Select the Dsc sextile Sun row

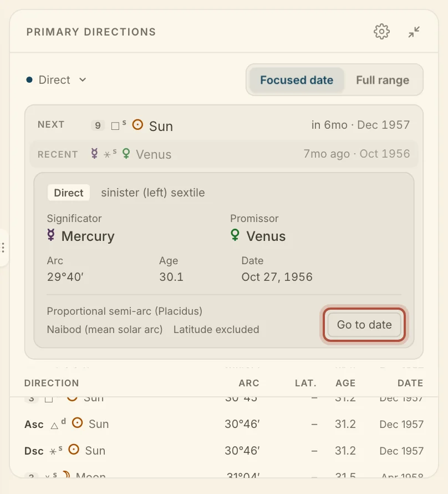pyautogui.click(x=223, y=451)
